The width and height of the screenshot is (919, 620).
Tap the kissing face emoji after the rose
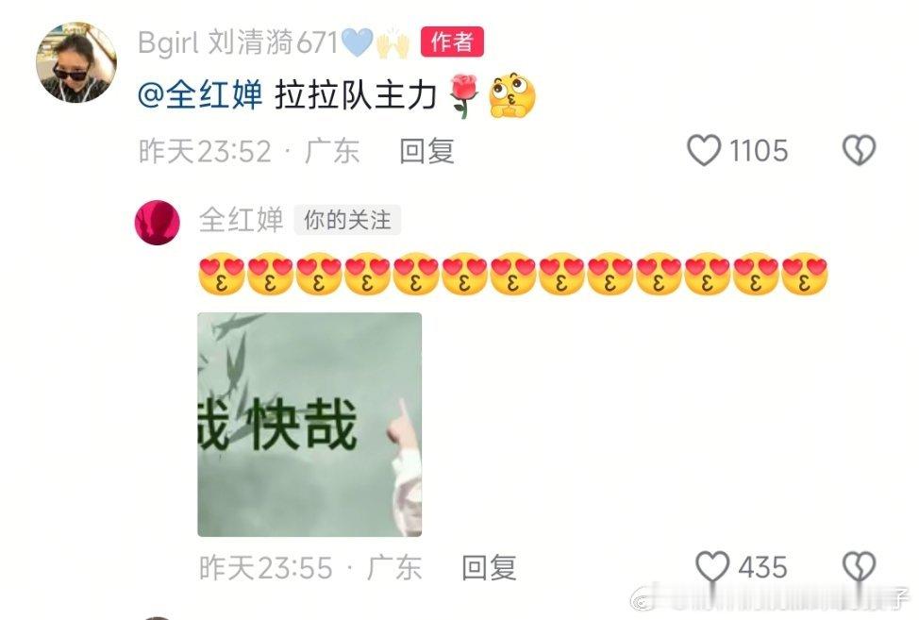(511, 95)
